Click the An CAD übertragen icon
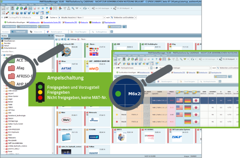The width and height of the screenshot is (240, 158). (93, 8)
